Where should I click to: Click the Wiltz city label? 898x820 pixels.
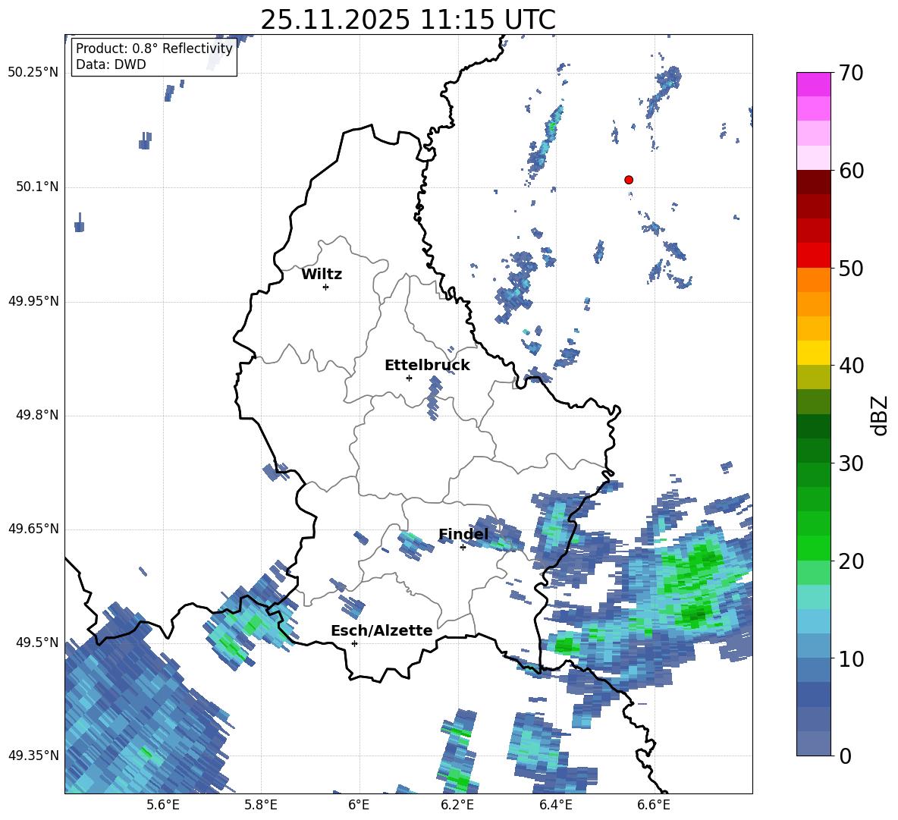click(322, 275)
